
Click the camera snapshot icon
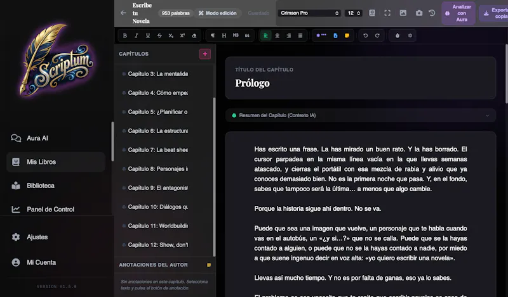pos(419,13)
